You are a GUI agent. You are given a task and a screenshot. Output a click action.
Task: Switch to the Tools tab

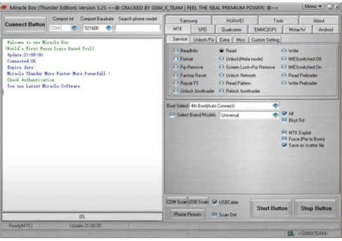(x=278, y=20)
